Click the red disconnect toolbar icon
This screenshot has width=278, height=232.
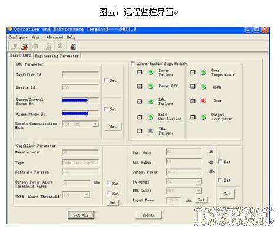[25, 47]
